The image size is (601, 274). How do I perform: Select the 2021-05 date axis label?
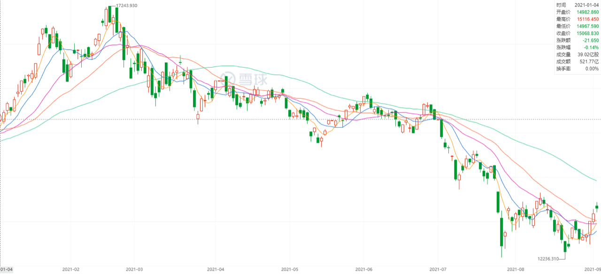coord(290,269)
